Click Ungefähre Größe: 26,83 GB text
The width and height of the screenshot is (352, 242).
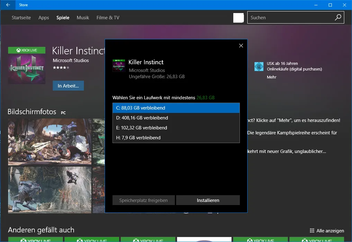point(157,76)
